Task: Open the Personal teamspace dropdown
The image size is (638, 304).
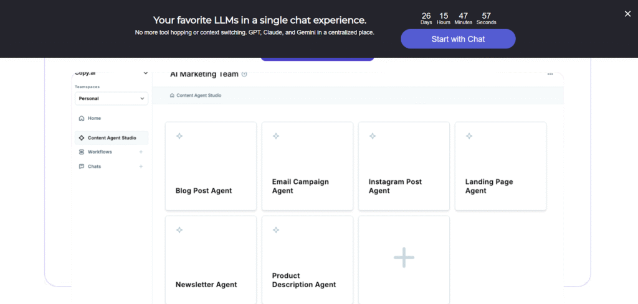Action: point(112,99)
